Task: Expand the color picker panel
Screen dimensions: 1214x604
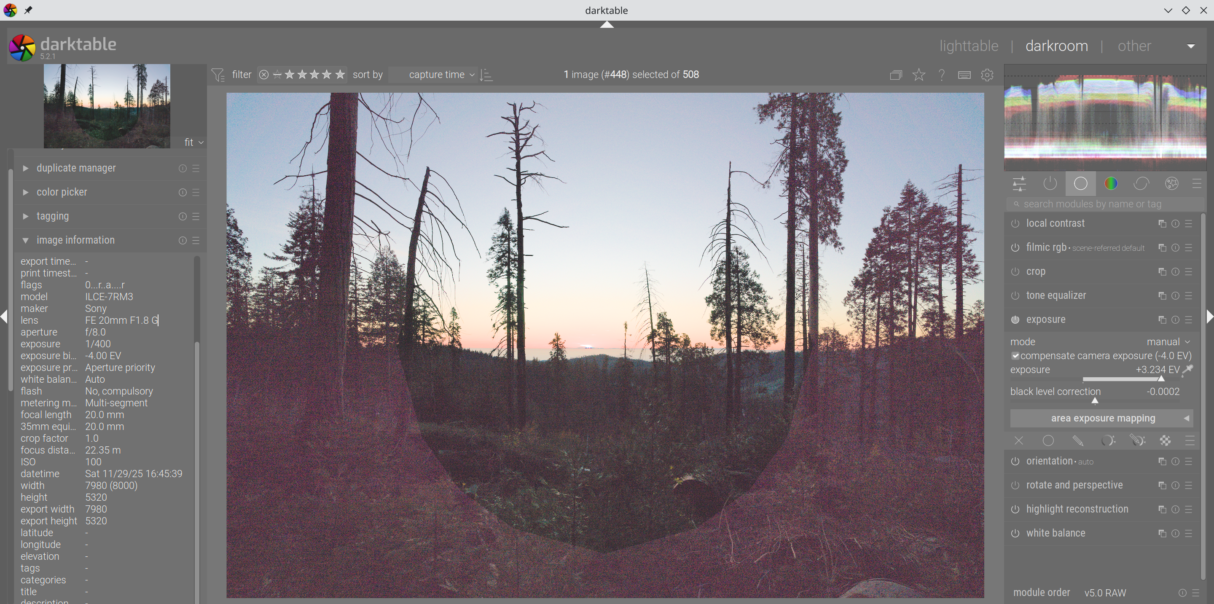Action: 62,192
